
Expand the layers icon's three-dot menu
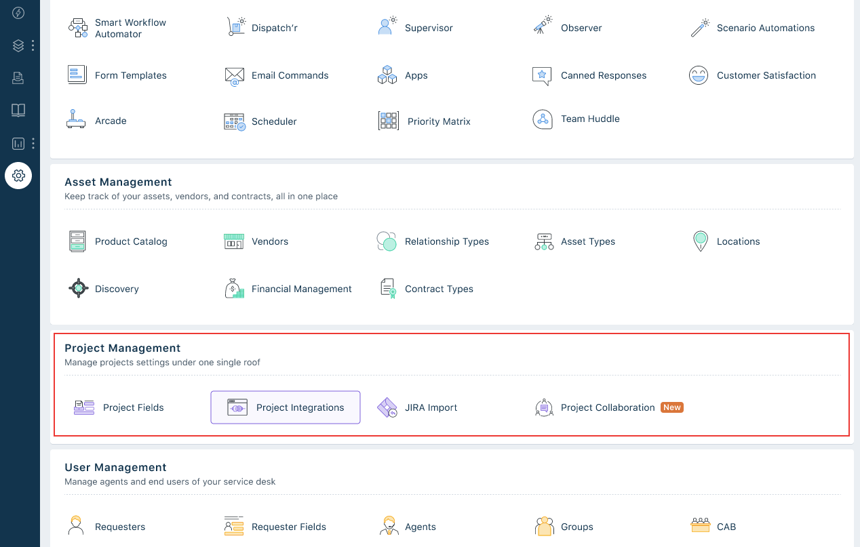pyautogui.click(x=33, y=45)
